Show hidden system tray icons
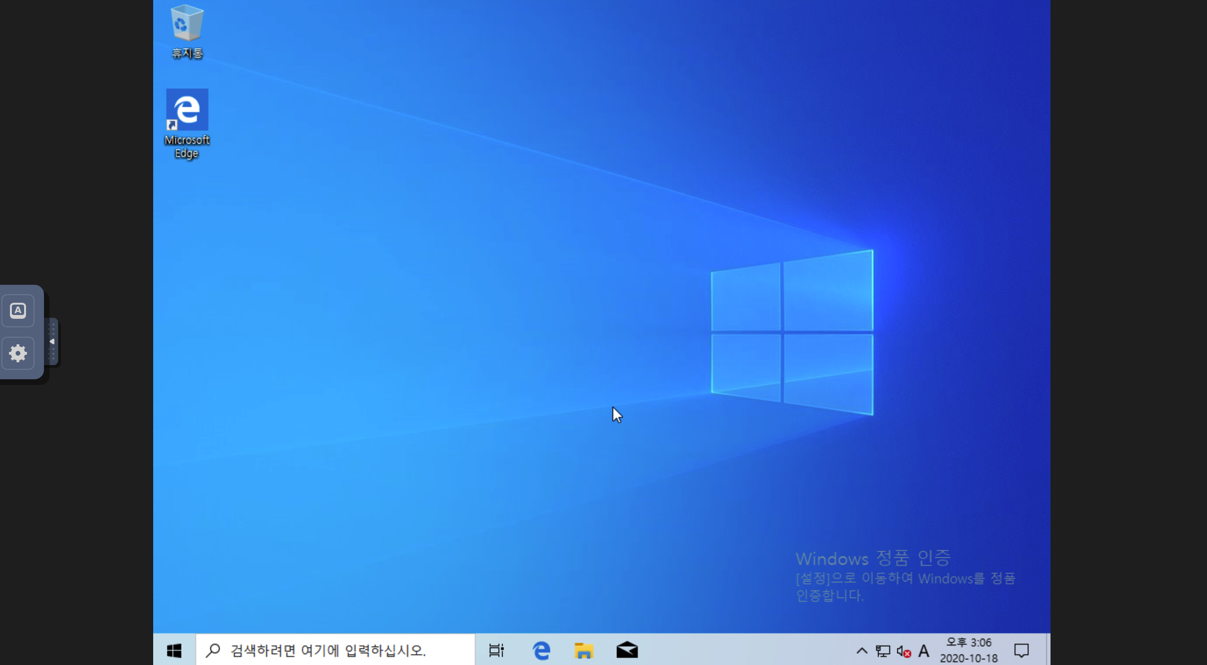Viewport: 1207px width, 665px height. point(861,651)
